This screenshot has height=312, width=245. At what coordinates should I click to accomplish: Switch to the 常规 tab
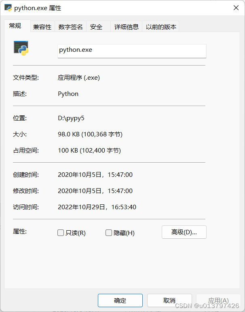tap(17, 26)
